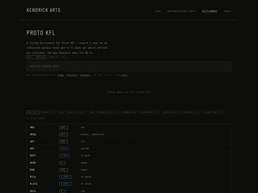Filter to Verb, Intransitive words

[104, 112]
